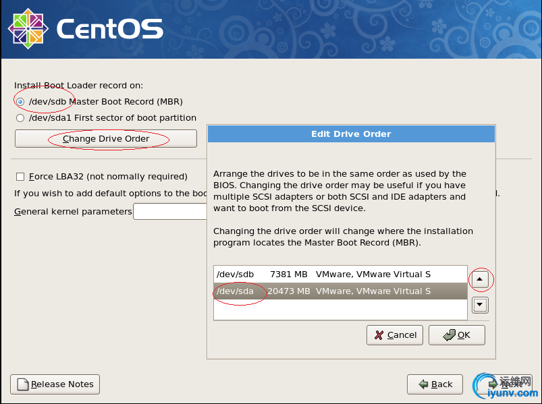The image size is (542, 404).
Task: Select the /dev/sdb 7381 MB drive row
Action: click(340, 275)
